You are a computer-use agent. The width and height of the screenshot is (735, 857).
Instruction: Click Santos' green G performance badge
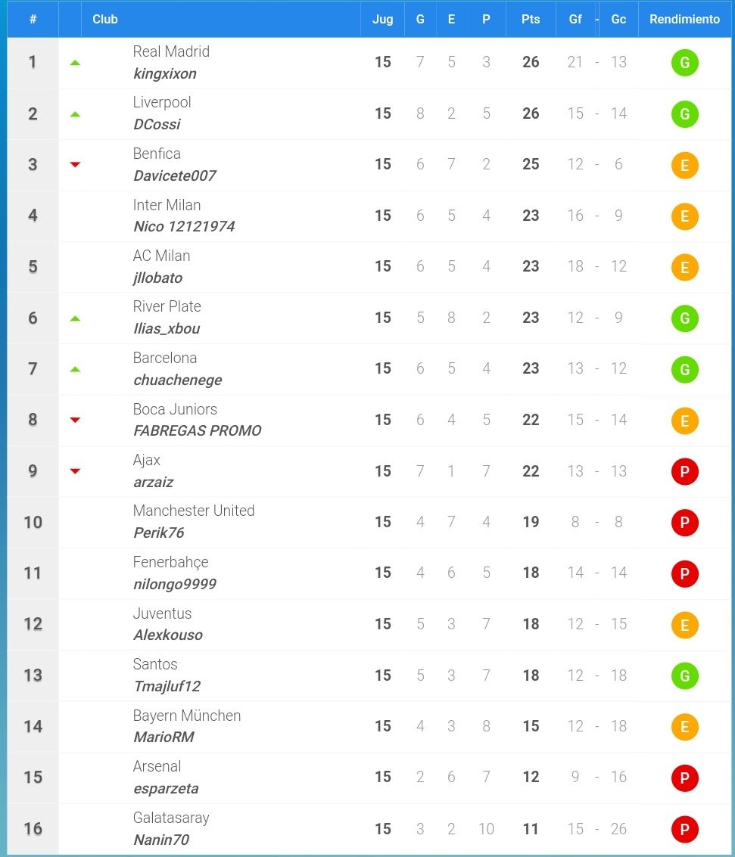pos(685,676)
